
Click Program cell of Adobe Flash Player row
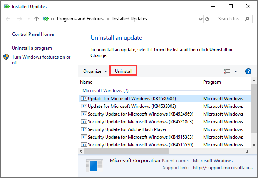click(x=223, y=129)
